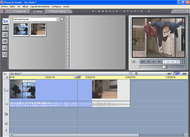
Task: Click the split clip razor icon
Action: click(x=131, y=73)
